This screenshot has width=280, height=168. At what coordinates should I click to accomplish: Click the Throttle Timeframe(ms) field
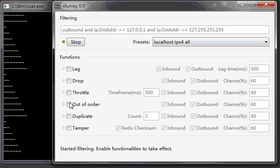(151, 92)
